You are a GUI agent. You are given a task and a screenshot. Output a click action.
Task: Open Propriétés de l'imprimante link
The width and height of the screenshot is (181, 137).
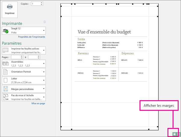[32, 37]
